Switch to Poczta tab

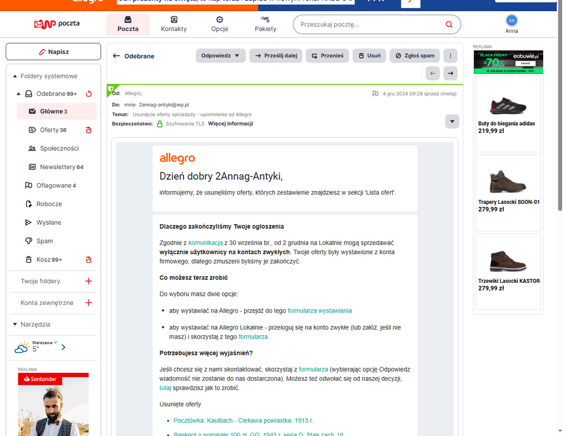(x=128, y=24)
